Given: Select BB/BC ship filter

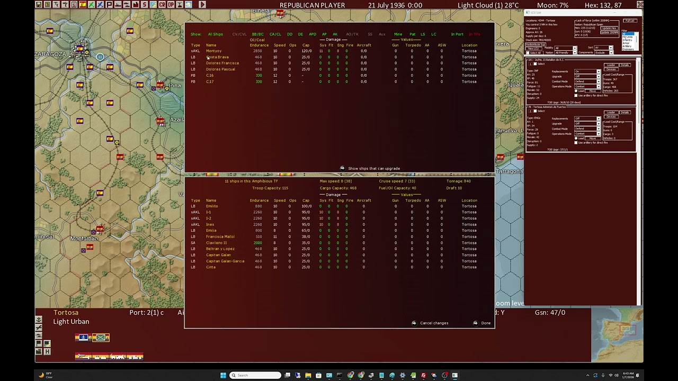Looking at the screenshot, I should point(258,34).
